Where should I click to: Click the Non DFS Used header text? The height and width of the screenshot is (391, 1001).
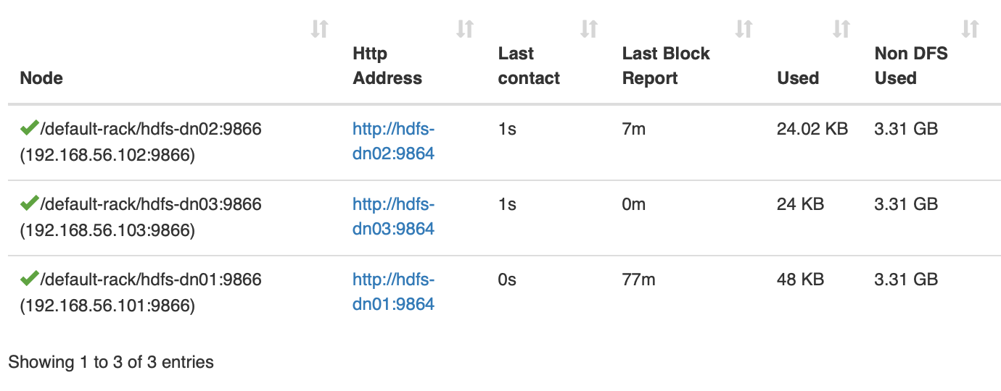(911, 66)
